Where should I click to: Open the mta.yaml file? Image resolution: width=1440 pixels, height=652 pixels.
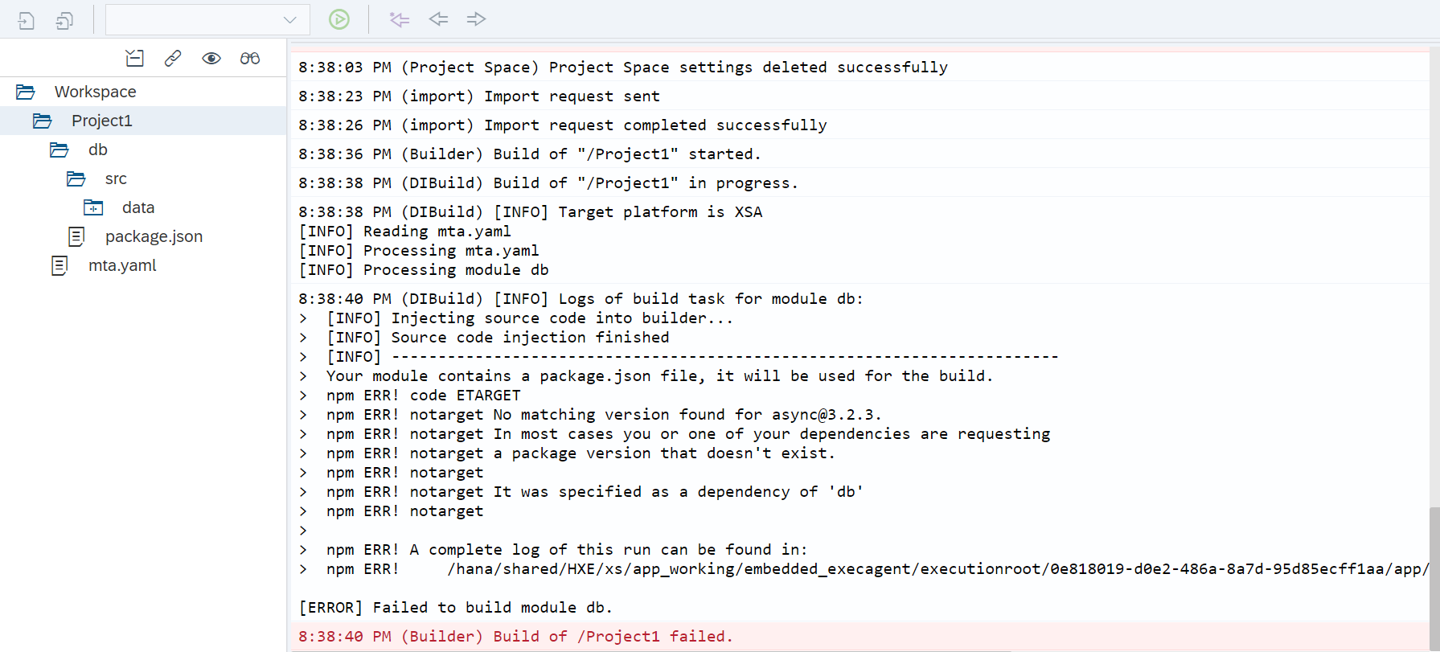coord(122,265)
